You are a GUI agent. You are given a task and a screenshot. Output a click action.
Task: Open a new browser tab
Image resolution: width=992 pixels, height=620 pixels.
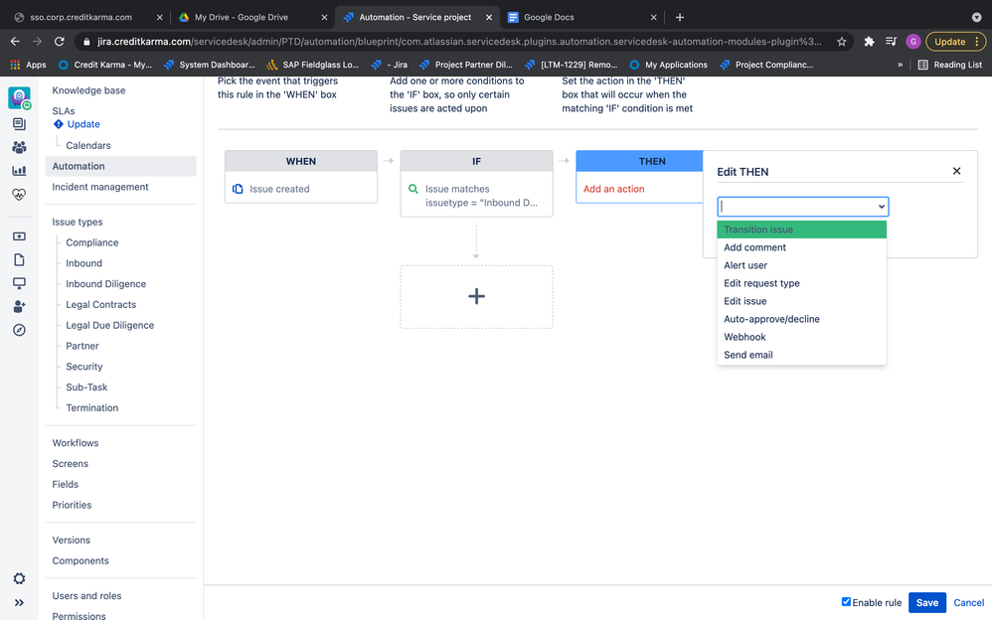pos(680,17)
